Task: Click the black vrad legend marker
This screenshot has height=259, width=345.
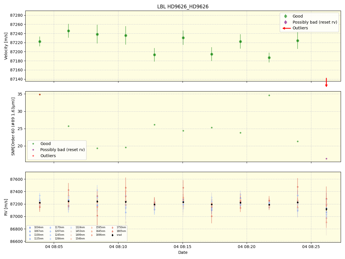Action: pyautogui.click(x=112, y=235)
